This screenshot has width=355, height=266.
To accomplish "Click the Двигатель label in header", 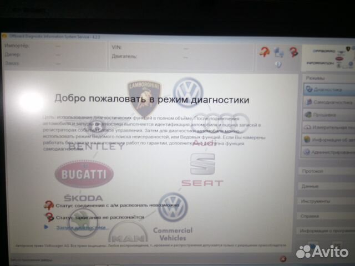I will 124,56.
